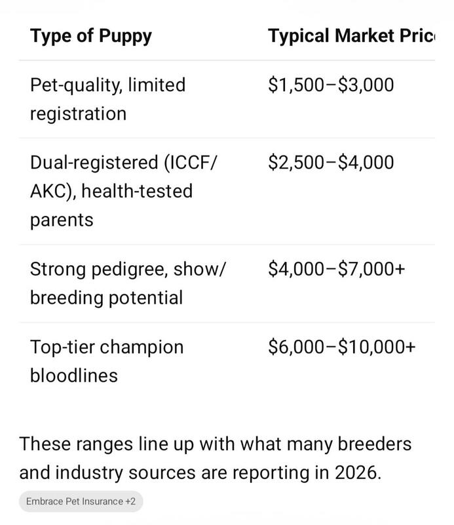Image resolution: width=454 pixels, height=525 pixels.
Task: Click the Pet-quality, limited registration cell
Action: pos(107,99)
